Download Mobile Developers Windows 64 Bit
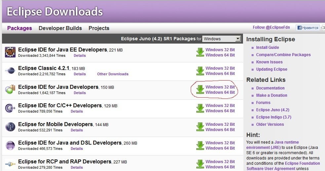Viewport: 325px width, 171px height. [220, 130]
